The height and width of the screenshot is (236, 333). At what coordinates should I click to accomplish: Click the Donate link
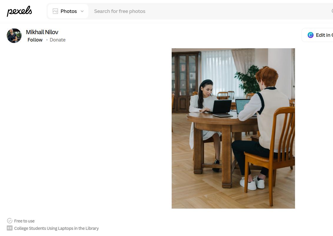tap(57, 40)
